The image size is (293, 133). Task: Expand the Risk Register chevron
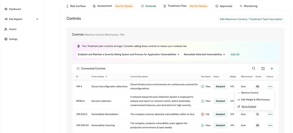click(37, 19)
